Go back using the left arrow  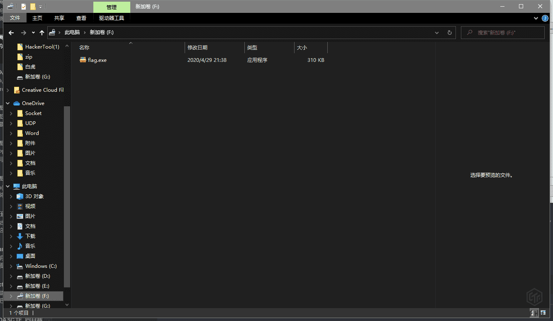coord(11,32)
